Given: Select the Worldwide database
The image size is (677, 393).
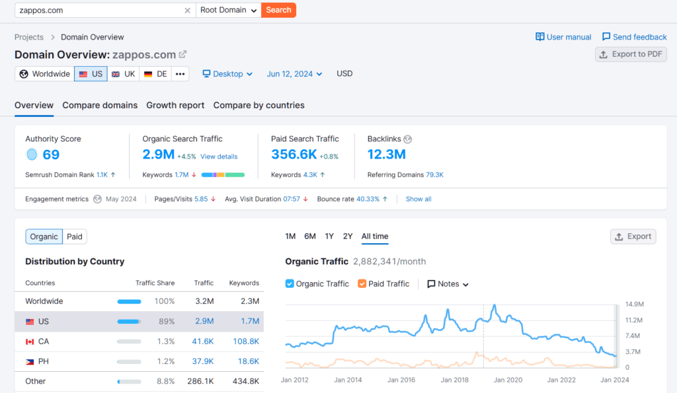Looking at the screenshot, I should (44, 74).
